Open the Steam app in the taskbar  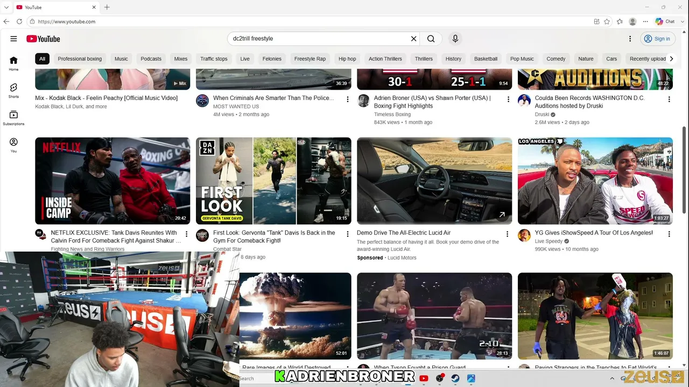(x=455, y=378)
